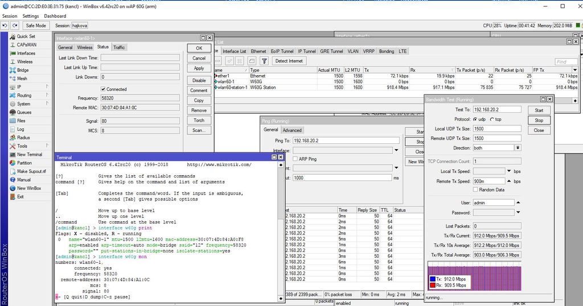Open the EoIP Tunnel tab
The image size is (583, 306).
(x=282, y=51)
